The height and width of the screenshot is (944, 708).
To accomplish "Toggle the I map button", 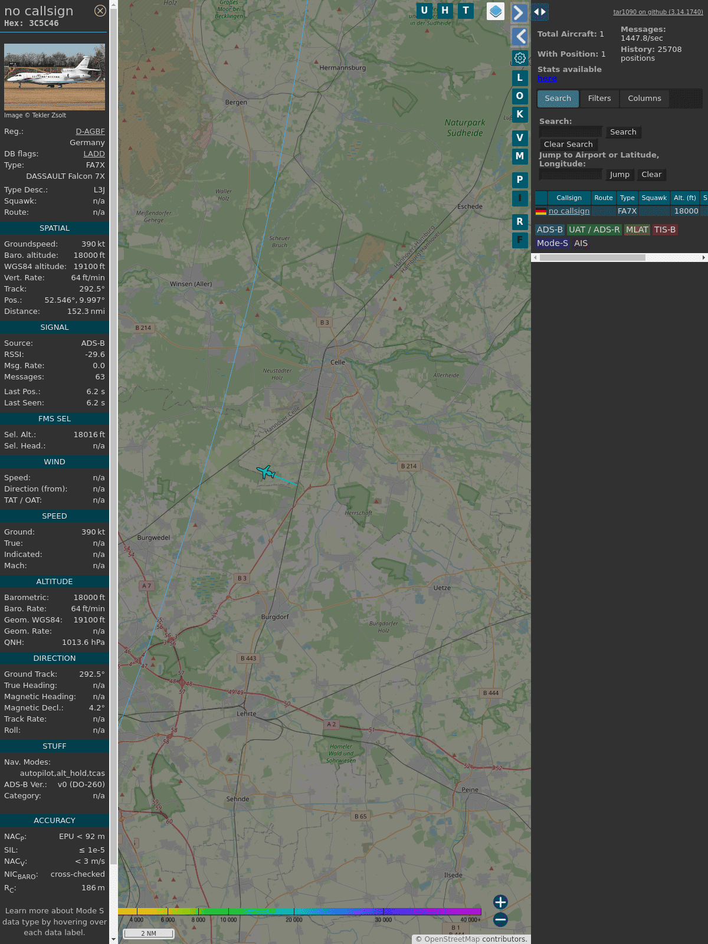I will 520,198.
